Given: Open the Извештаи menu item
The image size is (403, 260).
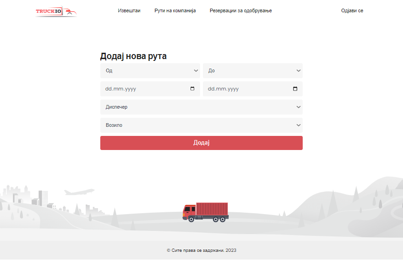Looking at the screenshot, I should [x=129, y=10].
